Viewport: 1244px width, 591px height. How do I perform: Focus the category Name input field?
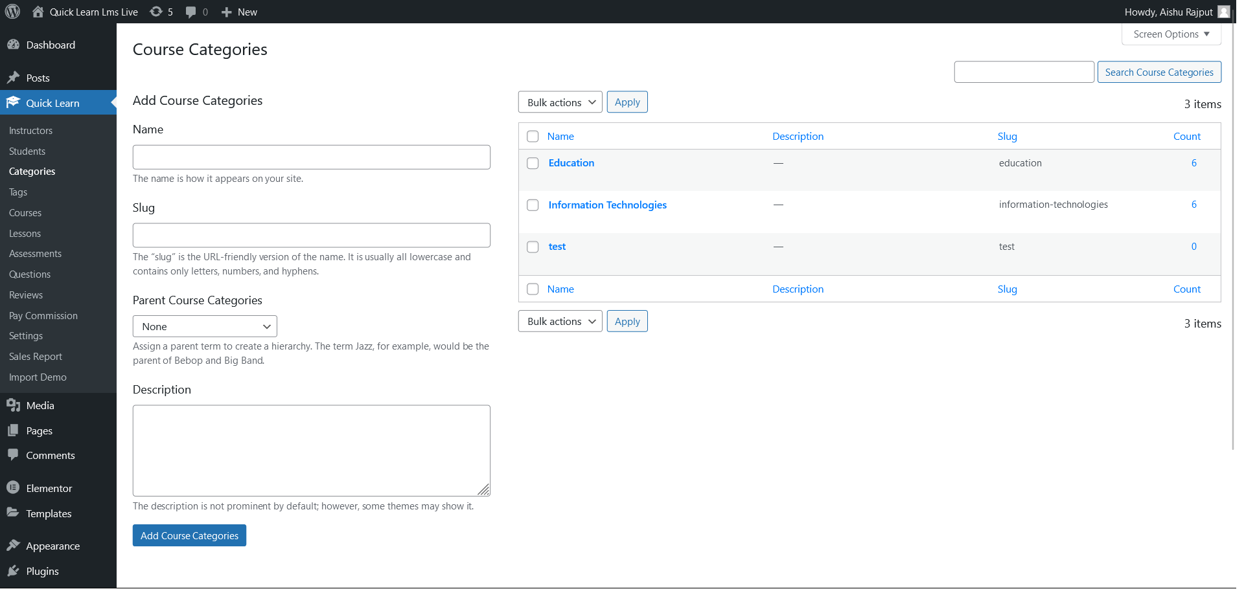pyautogui.click(x=312, y=157)
